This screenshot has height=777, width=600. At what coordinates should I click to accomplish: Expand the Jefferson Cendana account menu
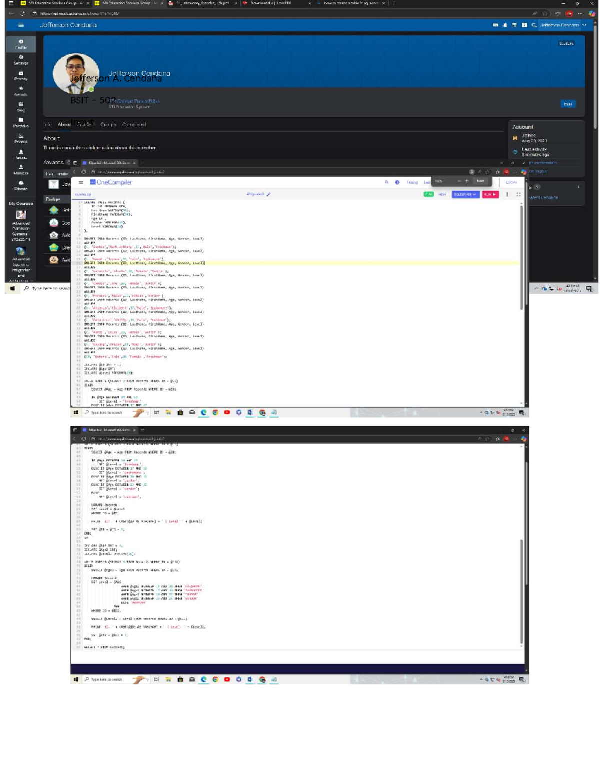[x=561, y=24]
